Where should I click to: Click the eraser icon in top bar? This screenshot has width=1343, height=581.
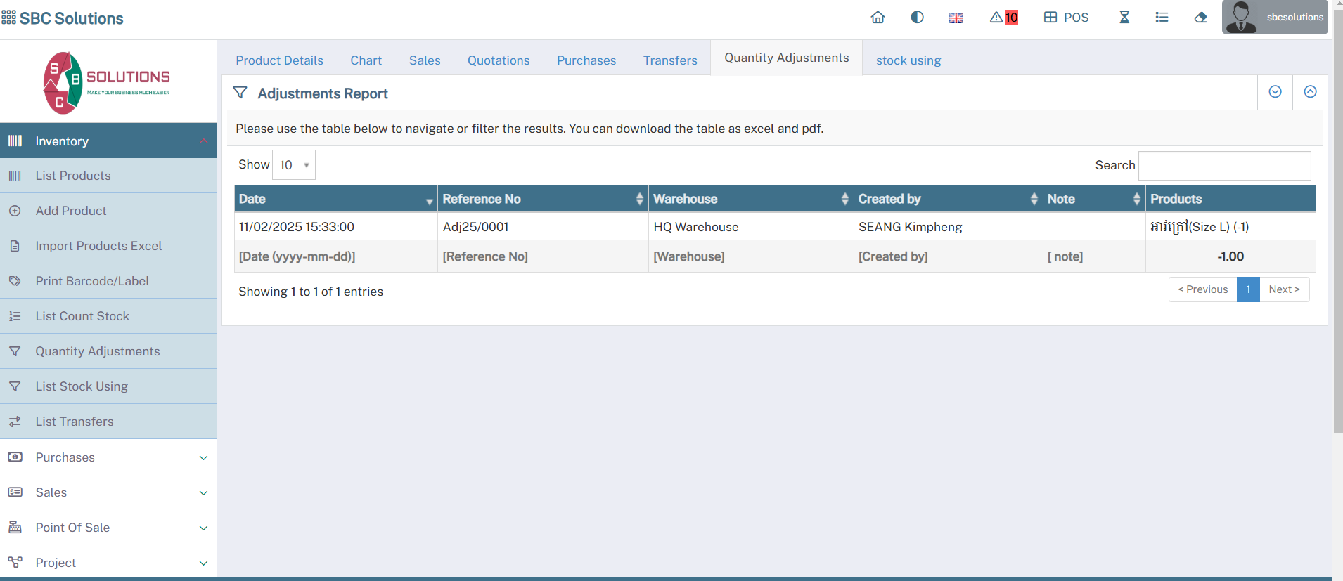1200,18
